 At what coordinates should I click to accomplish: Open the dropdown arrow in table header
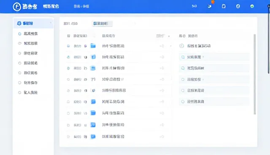(x=169, y=36)
